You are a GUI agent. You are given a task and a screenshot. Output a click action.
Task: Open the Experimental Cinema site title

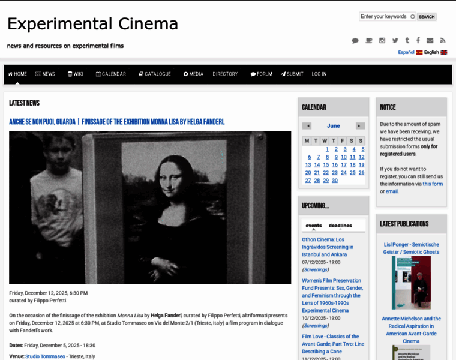pyautogui.click(x=92, y=23)
